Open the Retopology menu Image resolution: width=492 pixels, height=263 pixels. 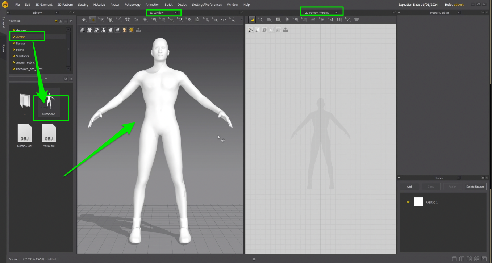coord(133,5)
